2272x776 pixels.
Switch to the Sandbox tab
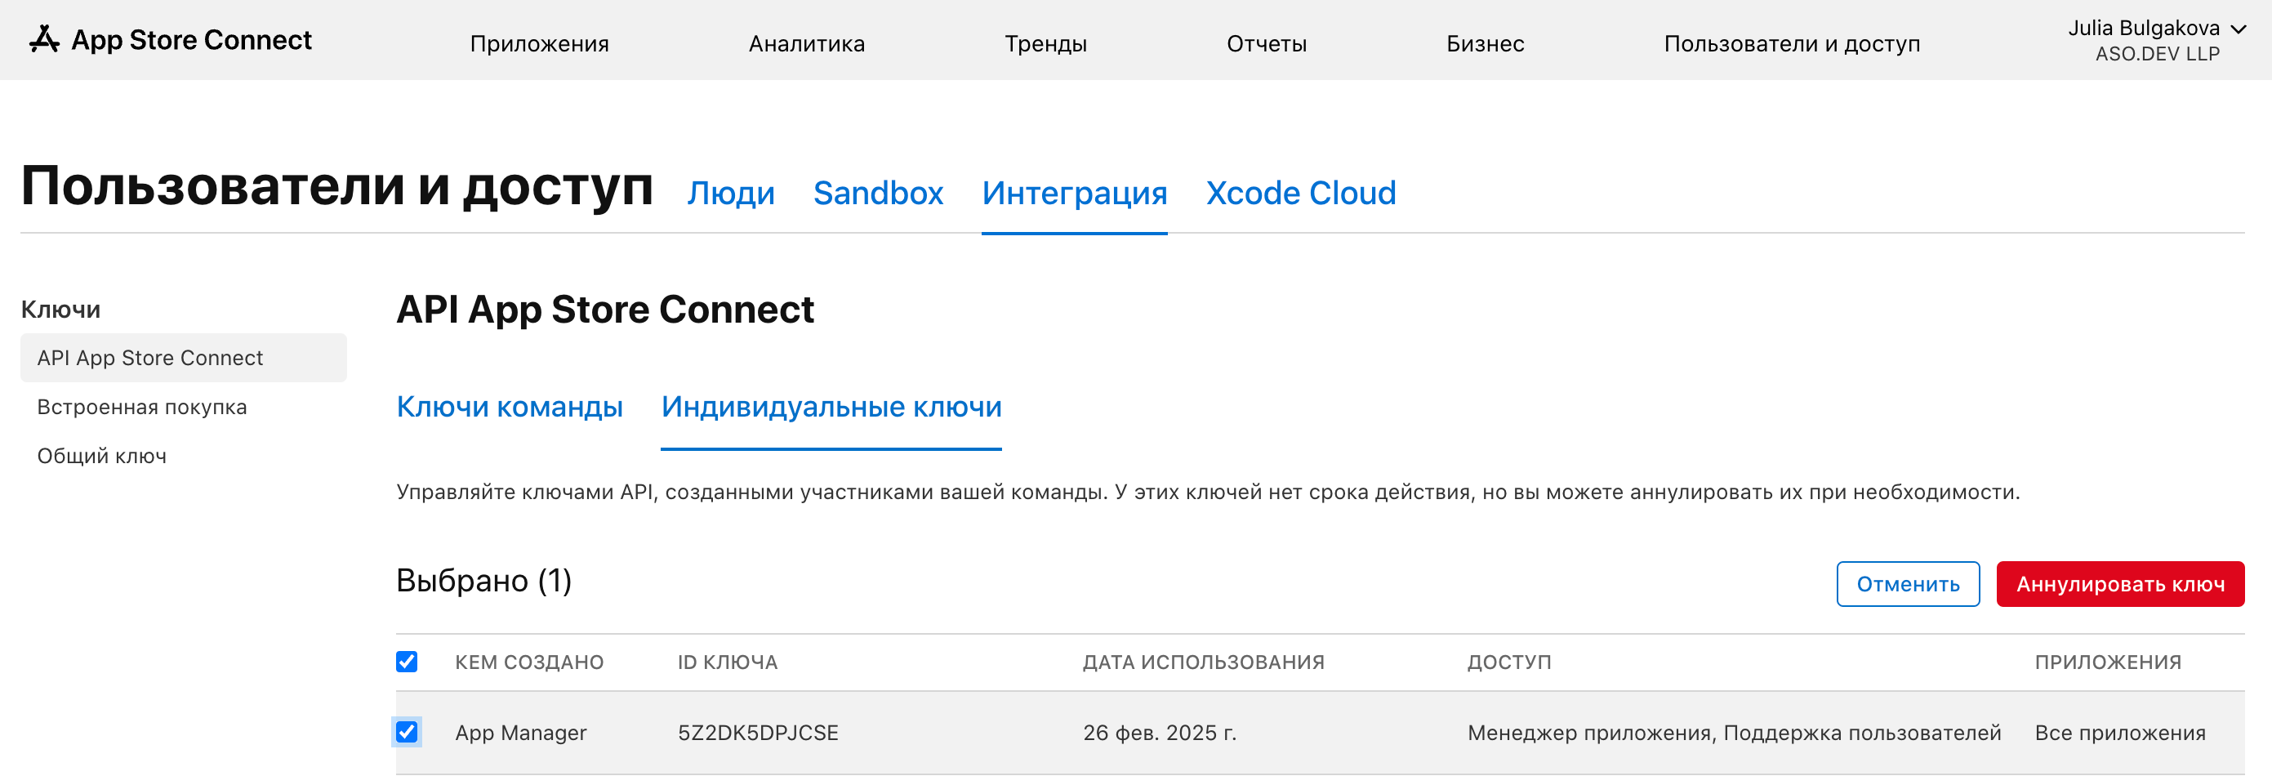(878, 192)
